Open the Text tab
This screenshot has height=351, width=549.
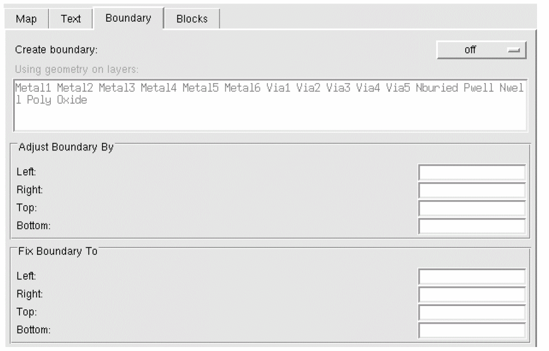click(71, 19)
